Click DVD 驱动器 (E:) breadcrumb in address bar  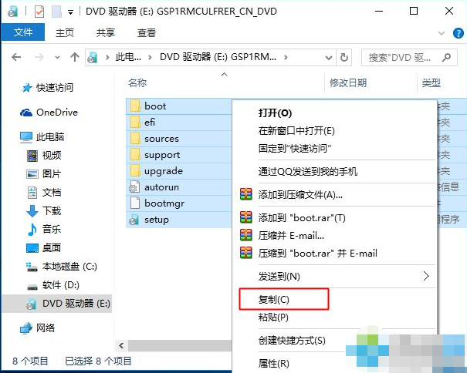(218, 56)
